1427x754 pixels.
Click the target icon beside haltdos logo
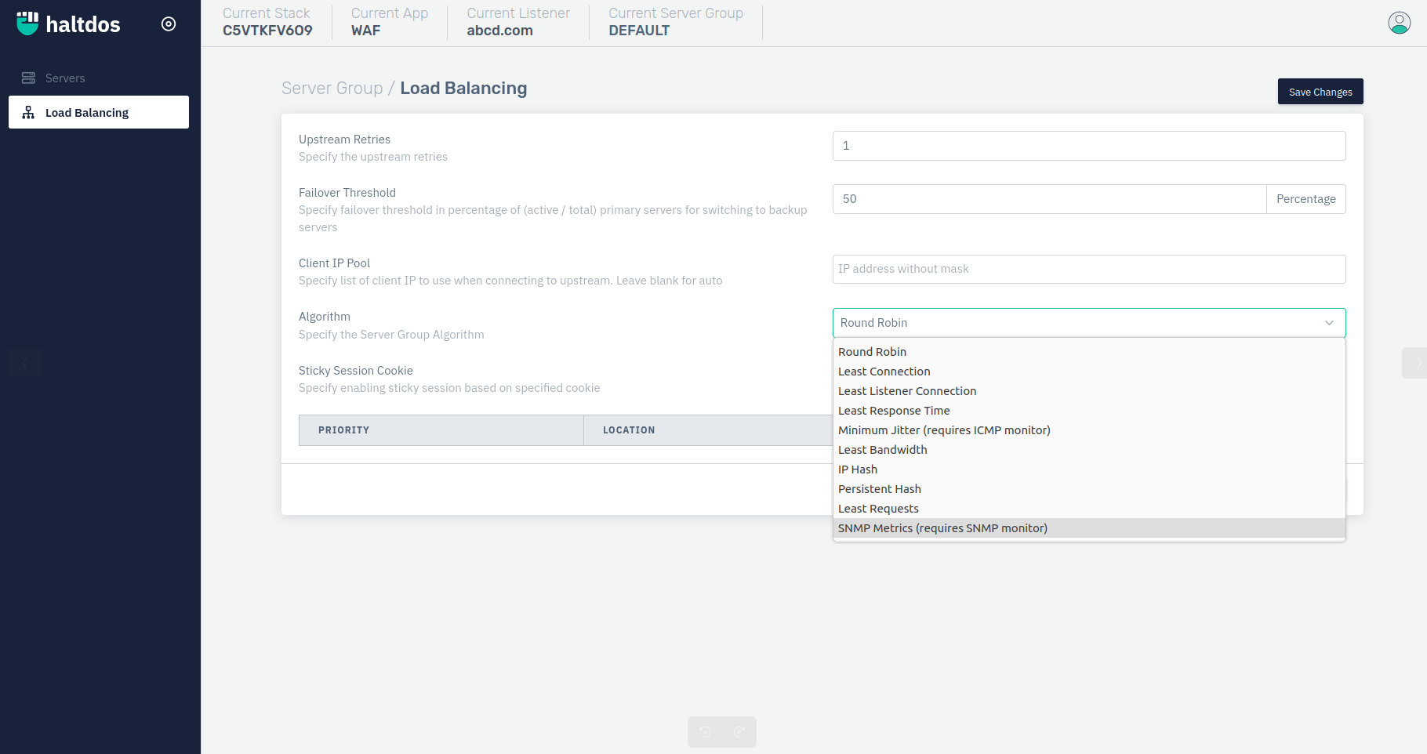[x=169, y=24]
